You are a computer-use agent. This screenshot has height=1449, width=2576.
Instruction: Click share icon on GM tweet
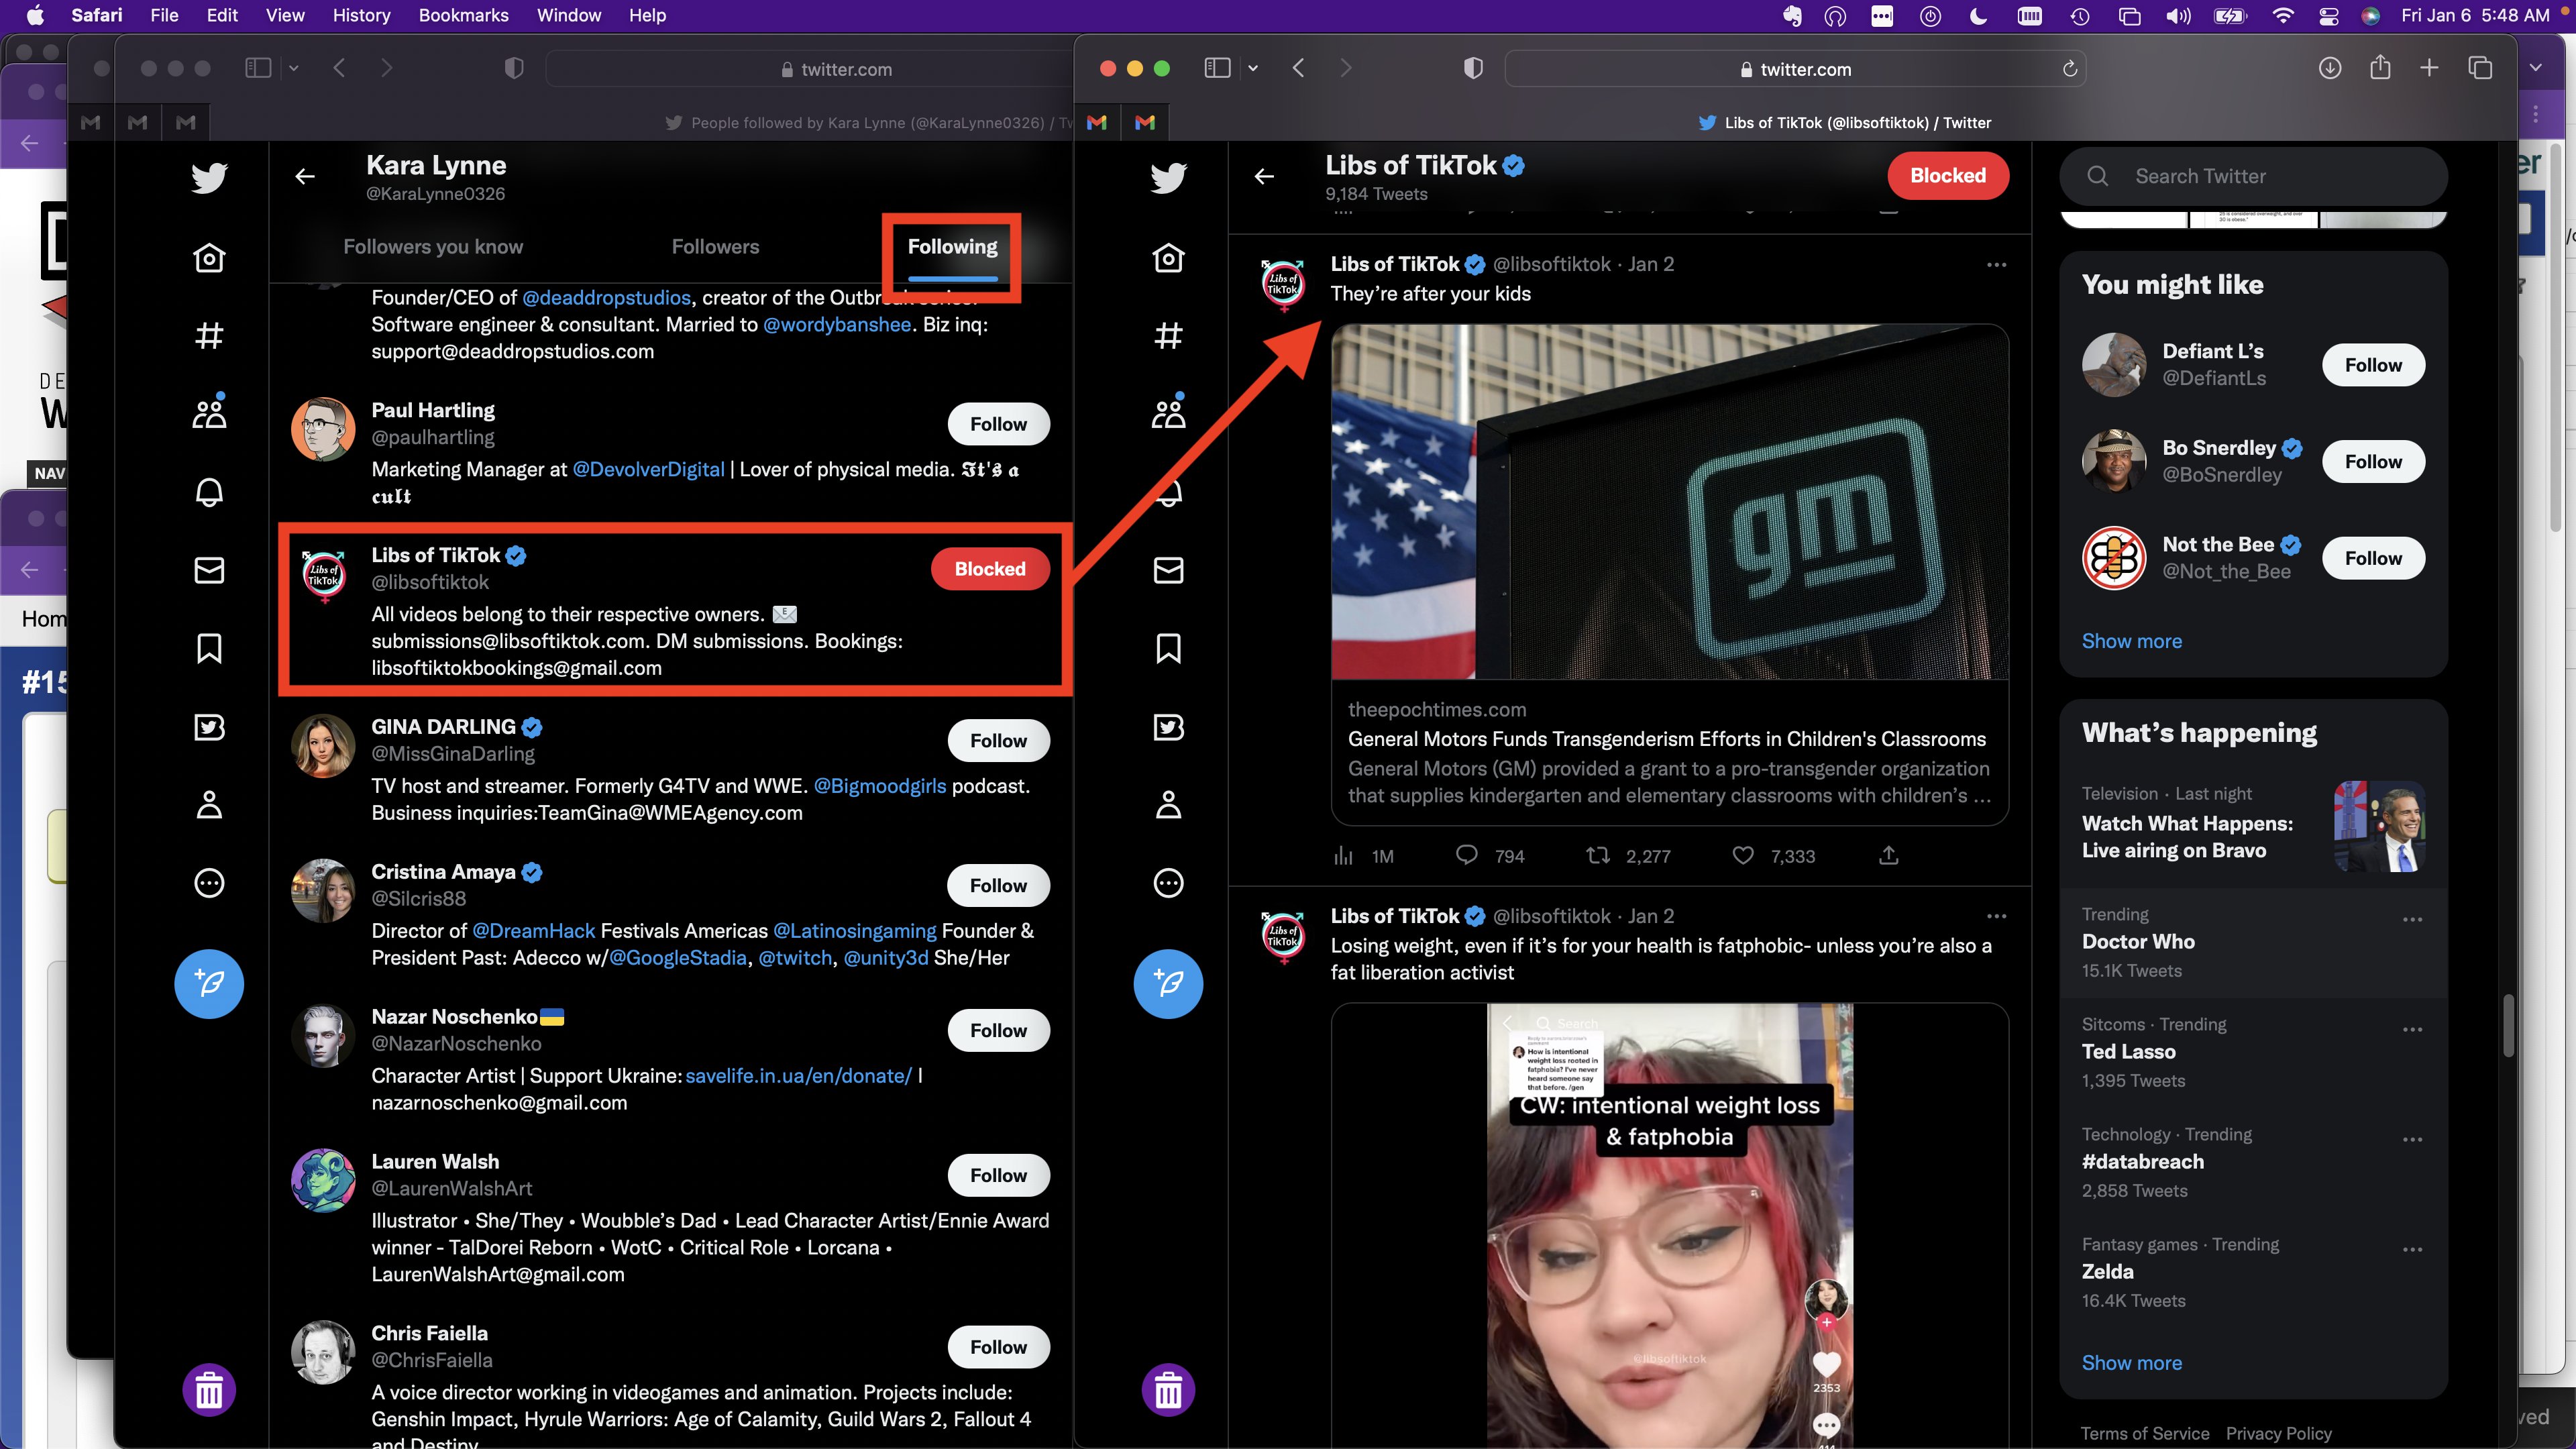click(x=1888, y=855)
